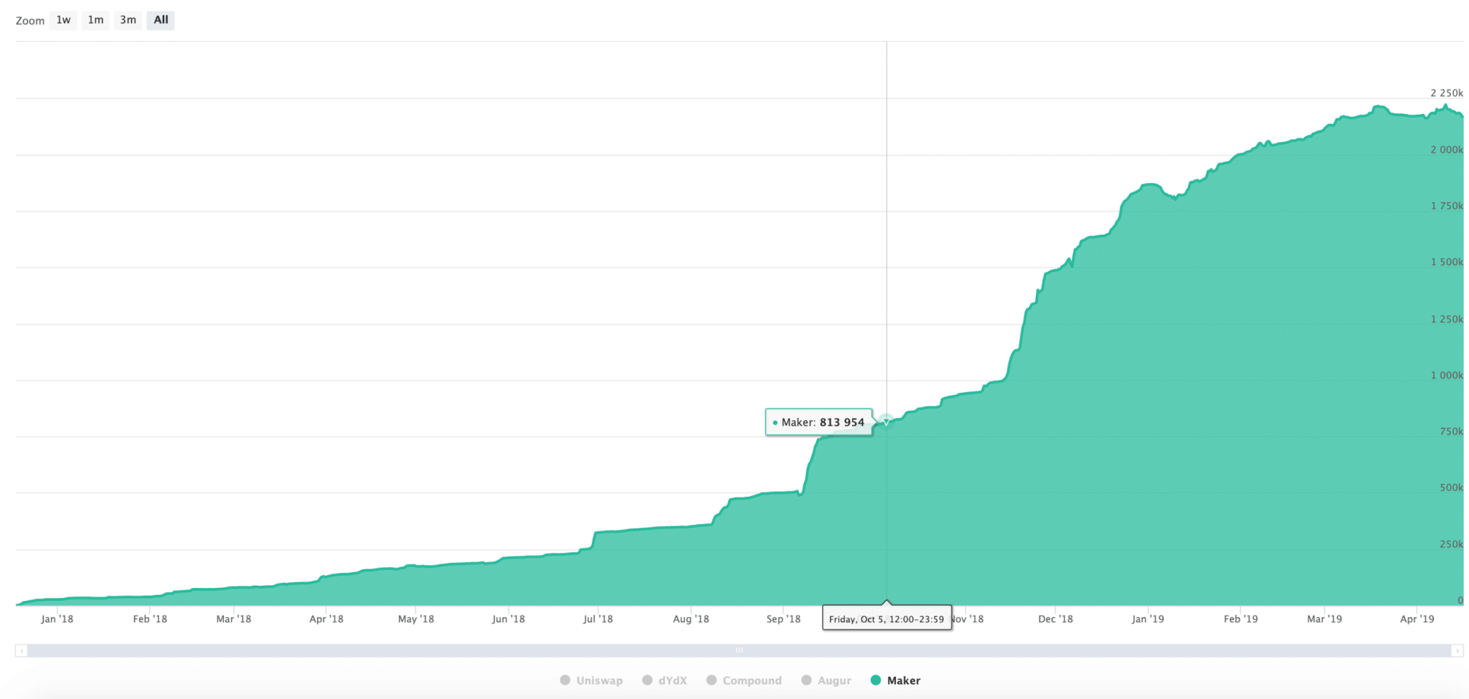Select the 1m zoom range

(x=95, y=20)
